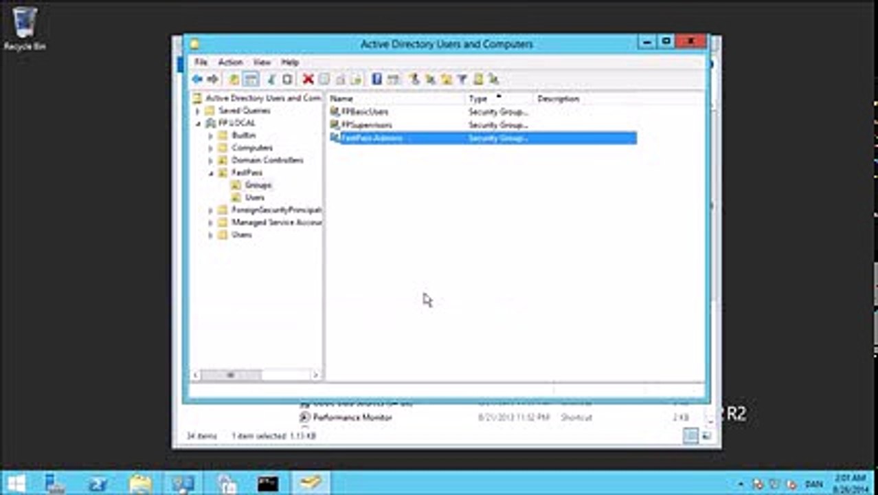878x495 pixels.
Task: Sort by the Type column header
Action: coord(499,98)
